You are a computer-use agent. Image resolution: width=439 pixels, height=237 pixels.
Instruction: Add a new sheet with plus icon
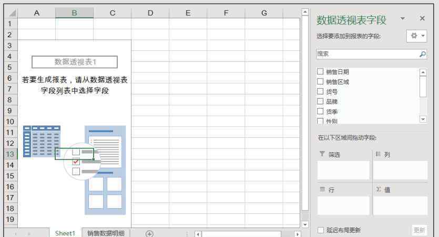149,233
